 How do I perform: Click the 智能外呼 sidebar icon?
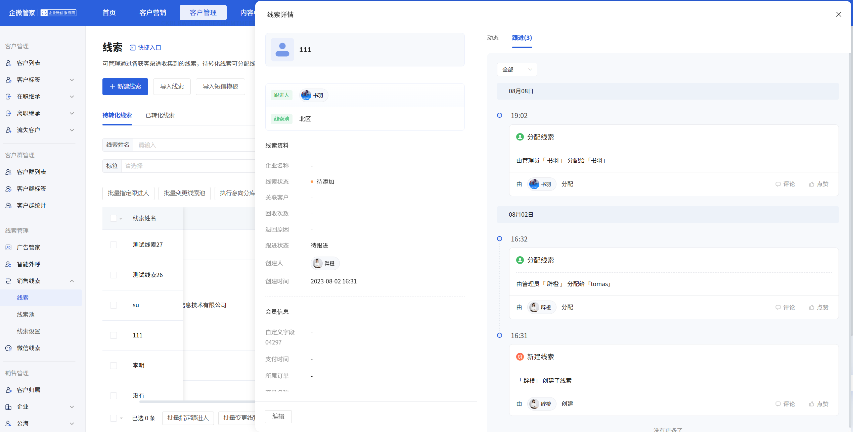(9, 264)
